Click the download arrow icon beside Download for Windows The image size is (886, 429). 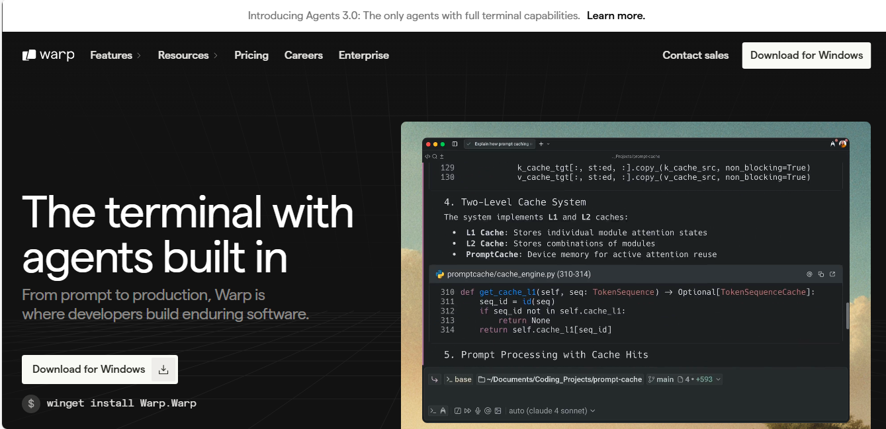click(x=163, y=370)
